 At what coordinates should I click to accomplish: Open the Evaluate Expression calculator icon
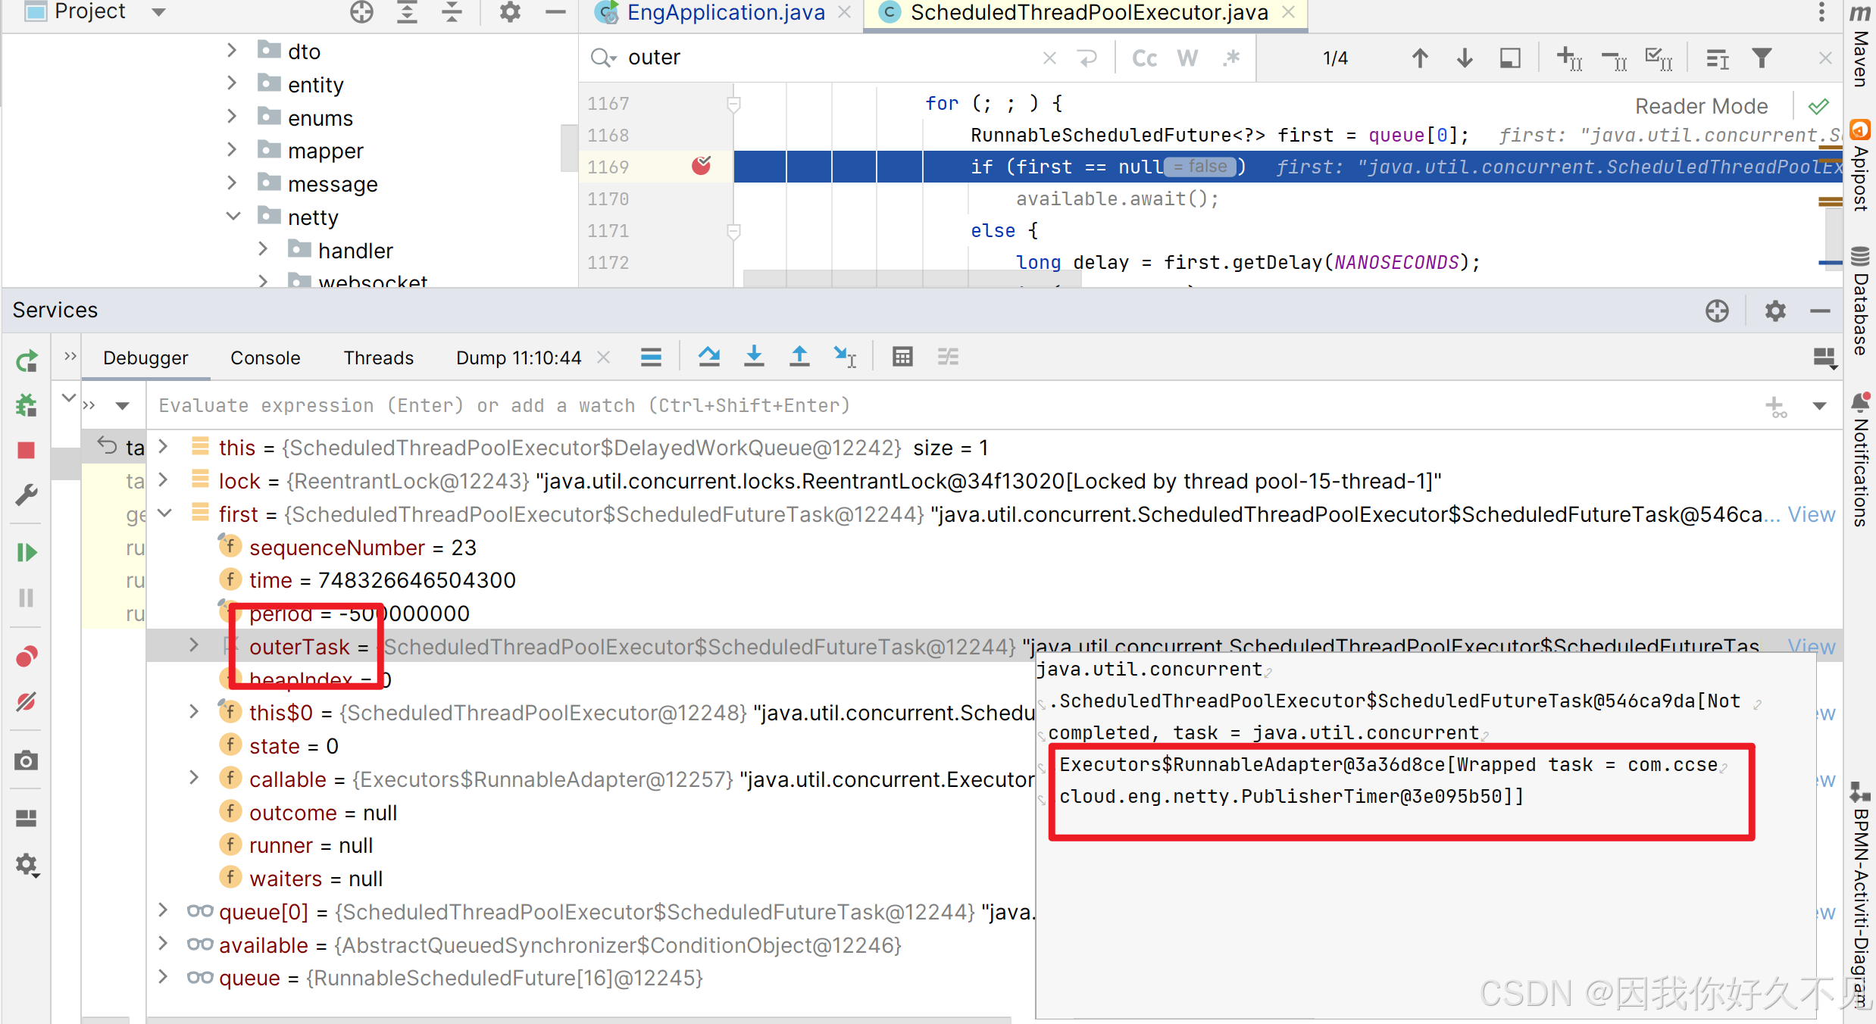[x=902, y=357]
